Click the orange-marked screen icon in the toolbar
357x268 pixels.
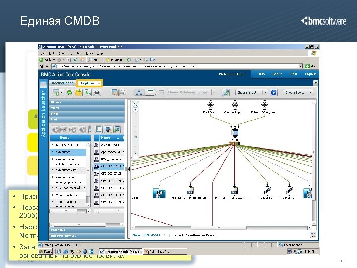(x=115, y=92)
